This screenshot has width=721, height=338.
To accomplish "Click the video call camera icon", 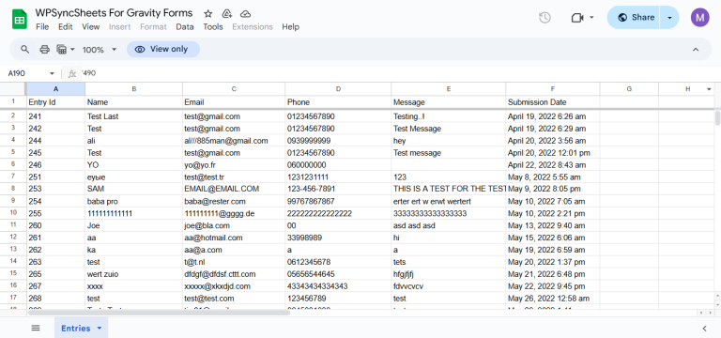I will 577,18.
